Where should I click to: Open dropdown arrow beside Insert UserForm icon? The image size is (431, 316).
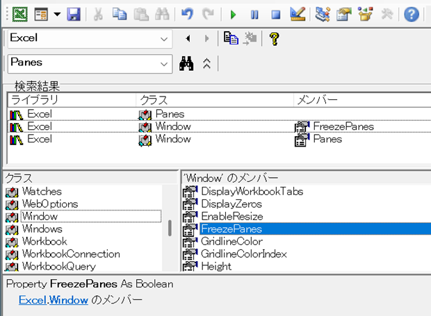coord(56,13)
